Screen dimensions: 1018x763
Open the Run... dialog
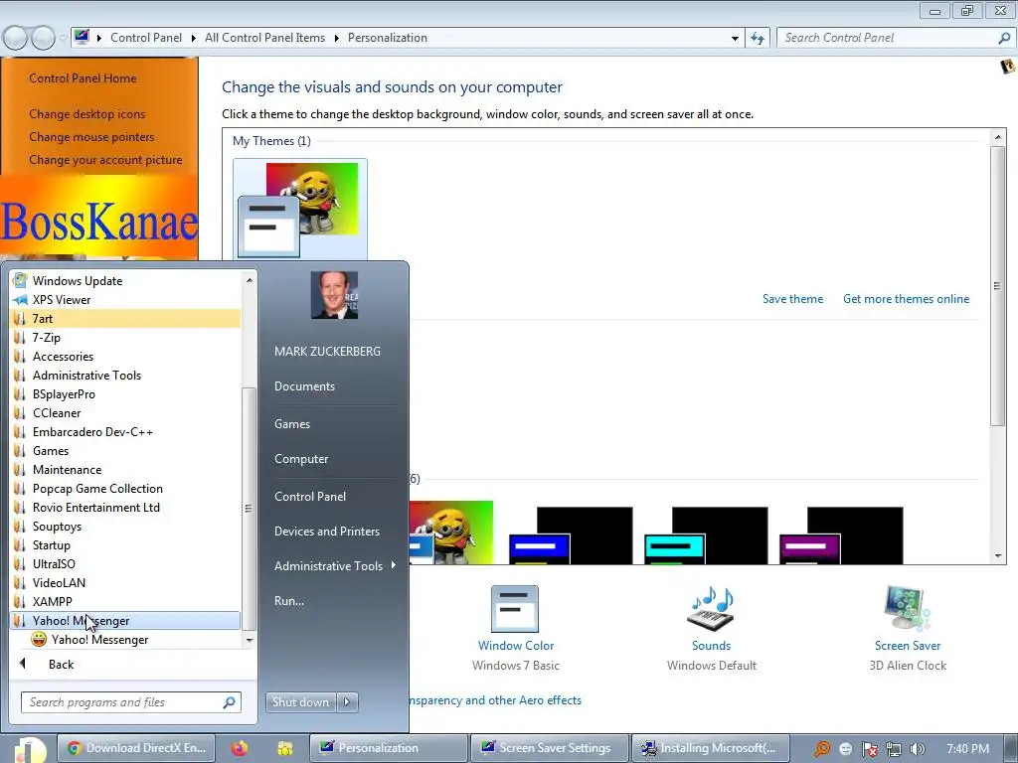[289, 601]
